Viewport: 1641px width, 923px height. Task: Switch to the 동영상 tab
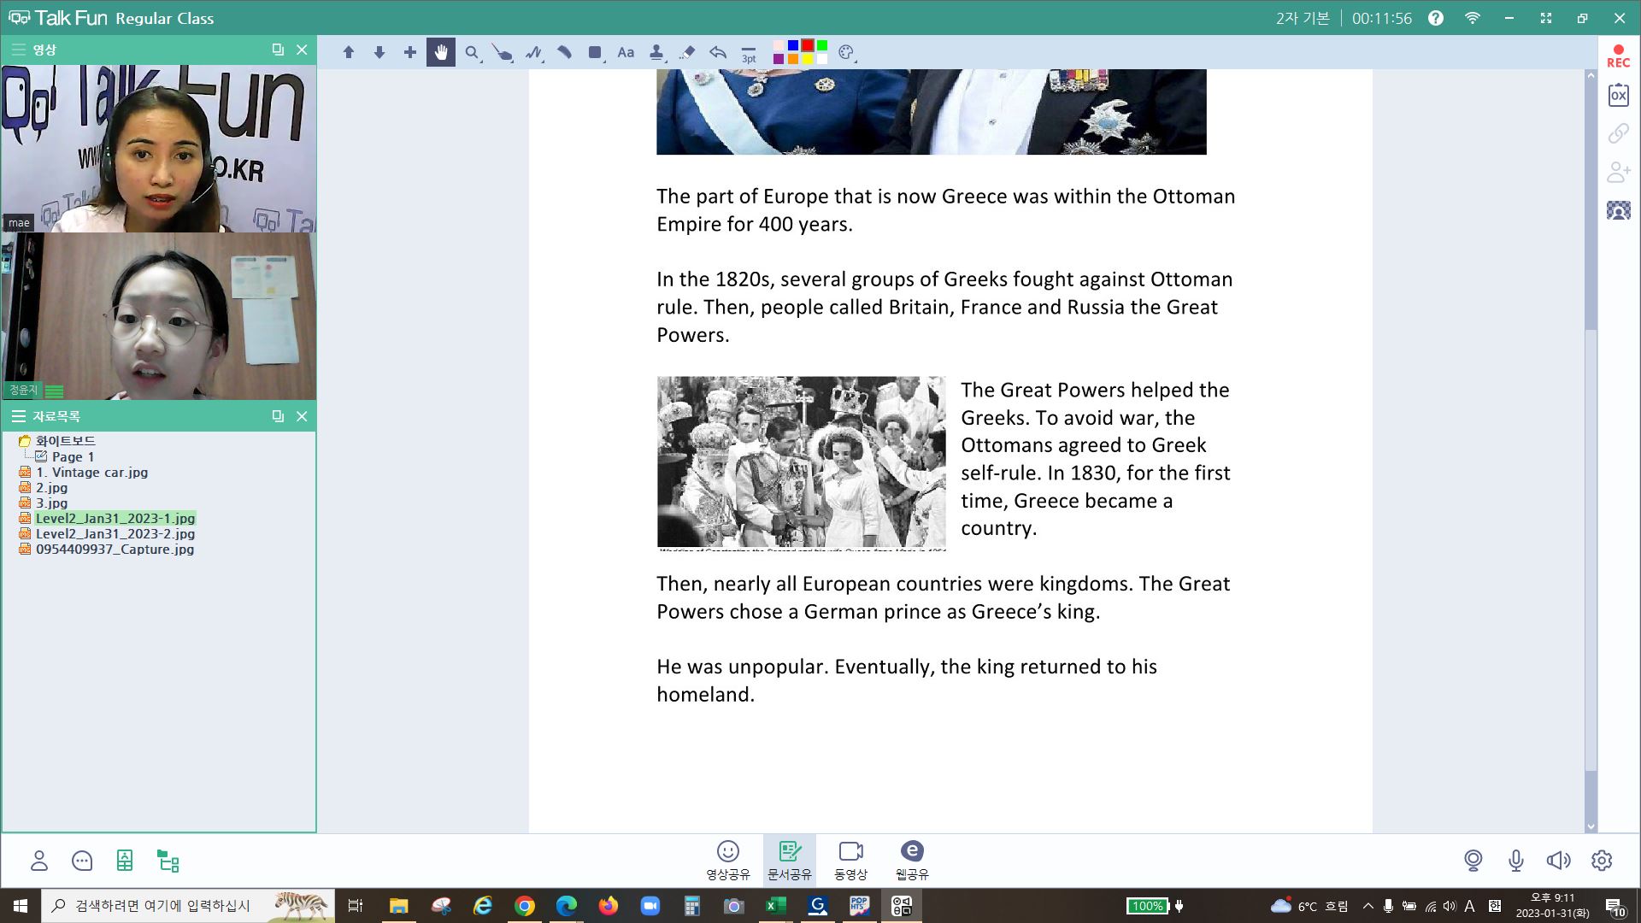[850, 860]
